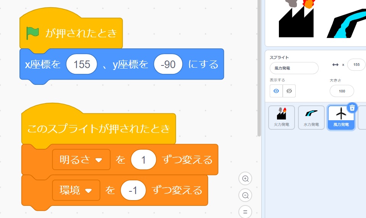The height and width of the screenshot is (218, 366).
Task: Click the 大きさ size field showing 100
Action: pos(342,91)
